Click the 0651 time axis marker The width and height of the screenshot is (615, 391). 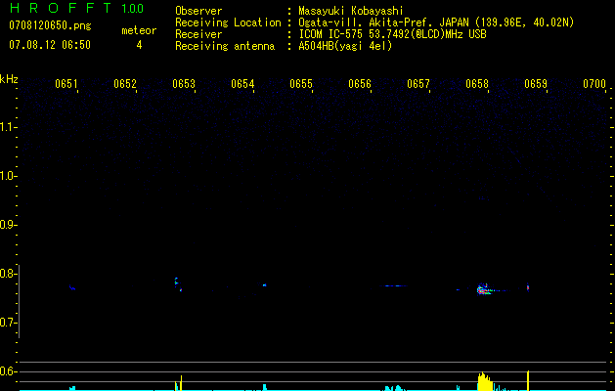[66, 84]
